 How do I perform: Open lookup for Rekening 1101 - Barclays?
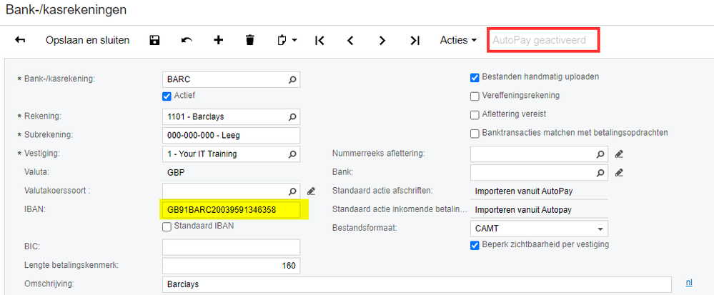pyautogui.click(x=292, y=116)
